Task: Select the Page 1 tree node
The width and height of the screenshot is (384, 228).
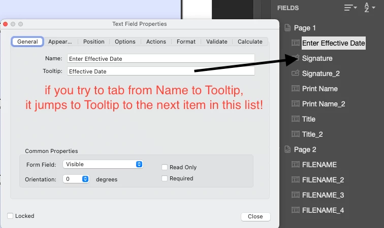Action: point(305,28)
